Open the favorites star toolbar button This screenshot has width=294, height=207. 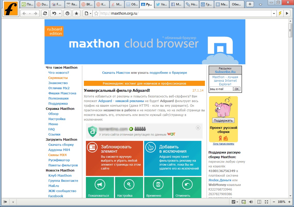click(76, 13)
